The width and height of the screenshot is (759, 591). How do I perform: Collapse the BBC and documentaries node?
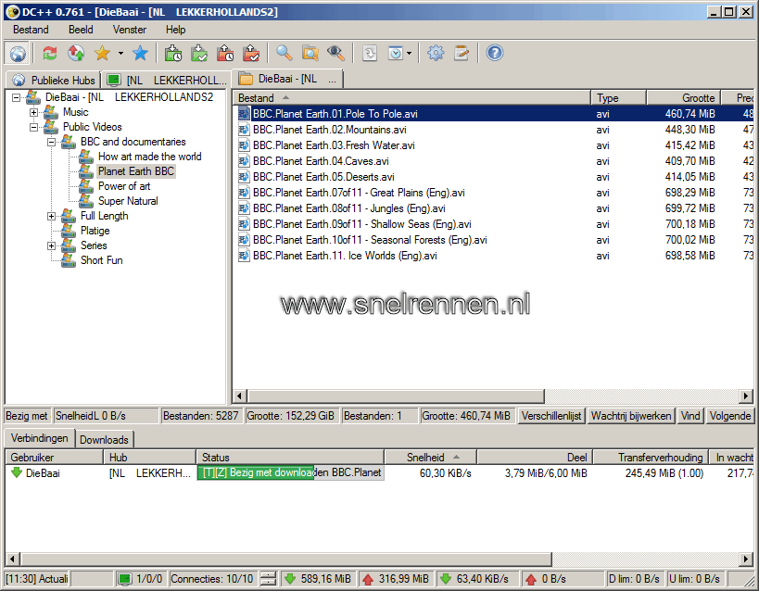51,143
